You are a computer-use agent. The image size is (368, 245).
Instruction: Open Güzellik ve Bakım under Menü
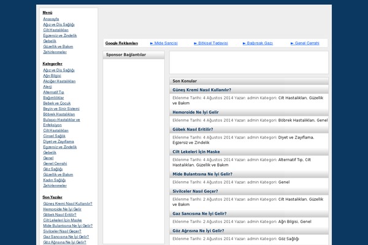click(58, 47)
